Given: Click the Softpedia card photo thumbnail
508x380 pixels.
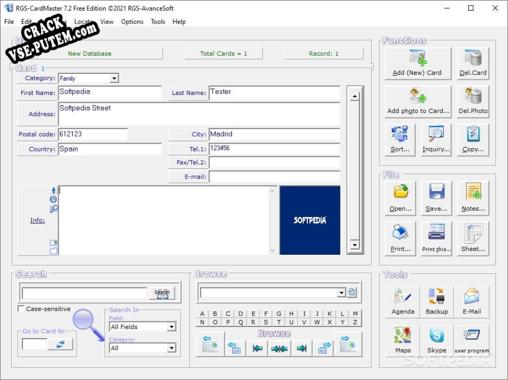Looking at the screenshot, I should click(x=310, y=220).
